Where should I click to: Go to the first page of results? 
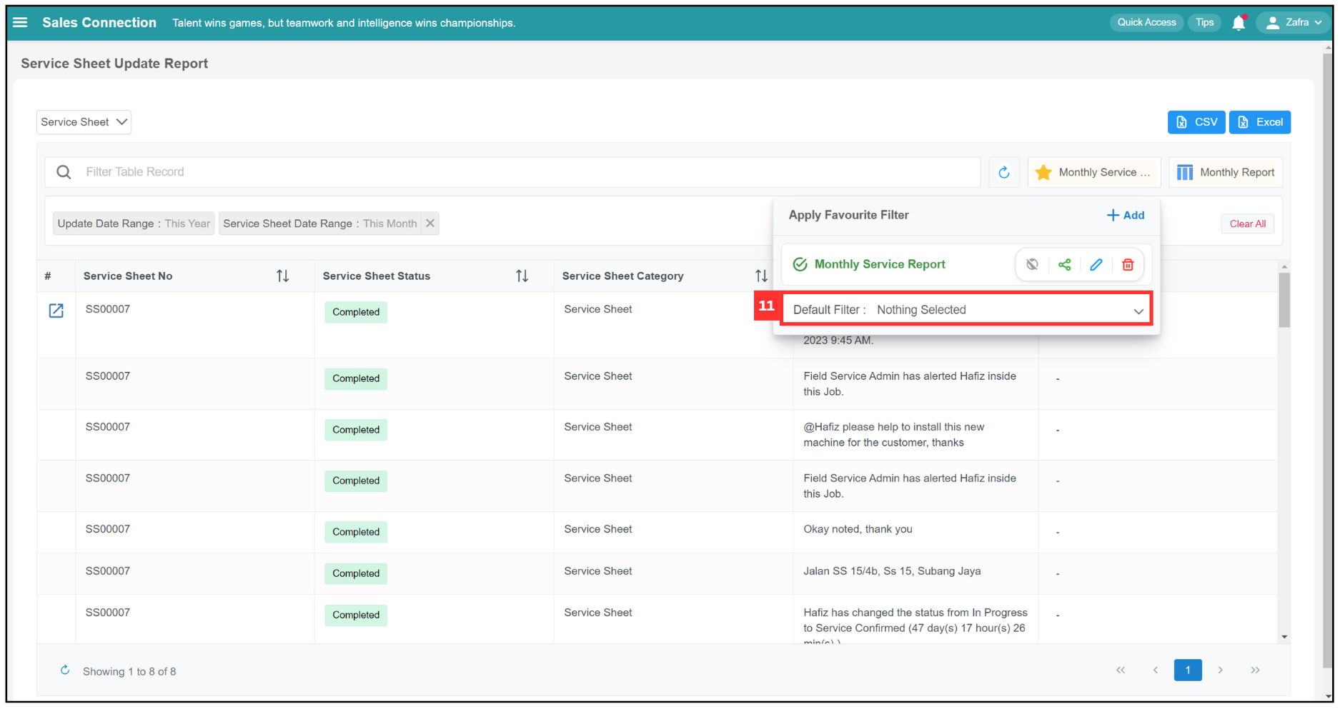pyautogui.click(x=1121, y=670)
